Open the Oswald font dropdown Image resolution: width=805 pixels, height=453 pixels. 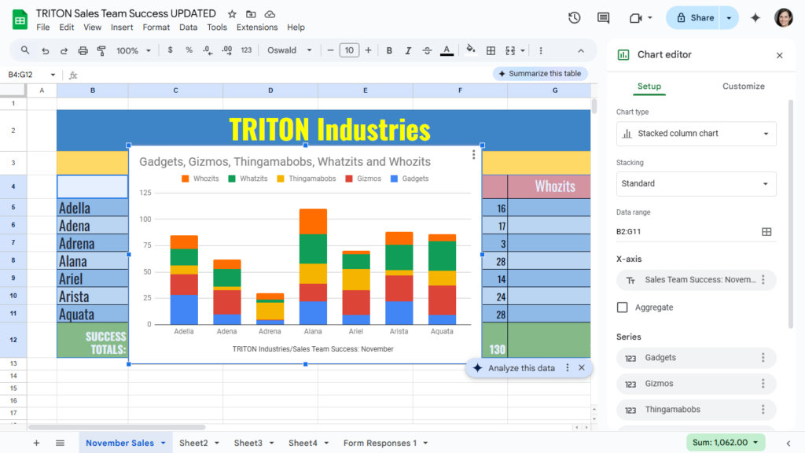pos(289,50)
